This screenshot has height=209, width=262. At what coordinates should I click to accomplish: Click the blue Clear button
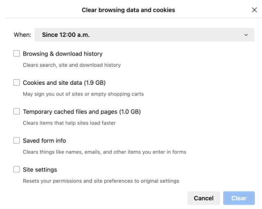239,198
